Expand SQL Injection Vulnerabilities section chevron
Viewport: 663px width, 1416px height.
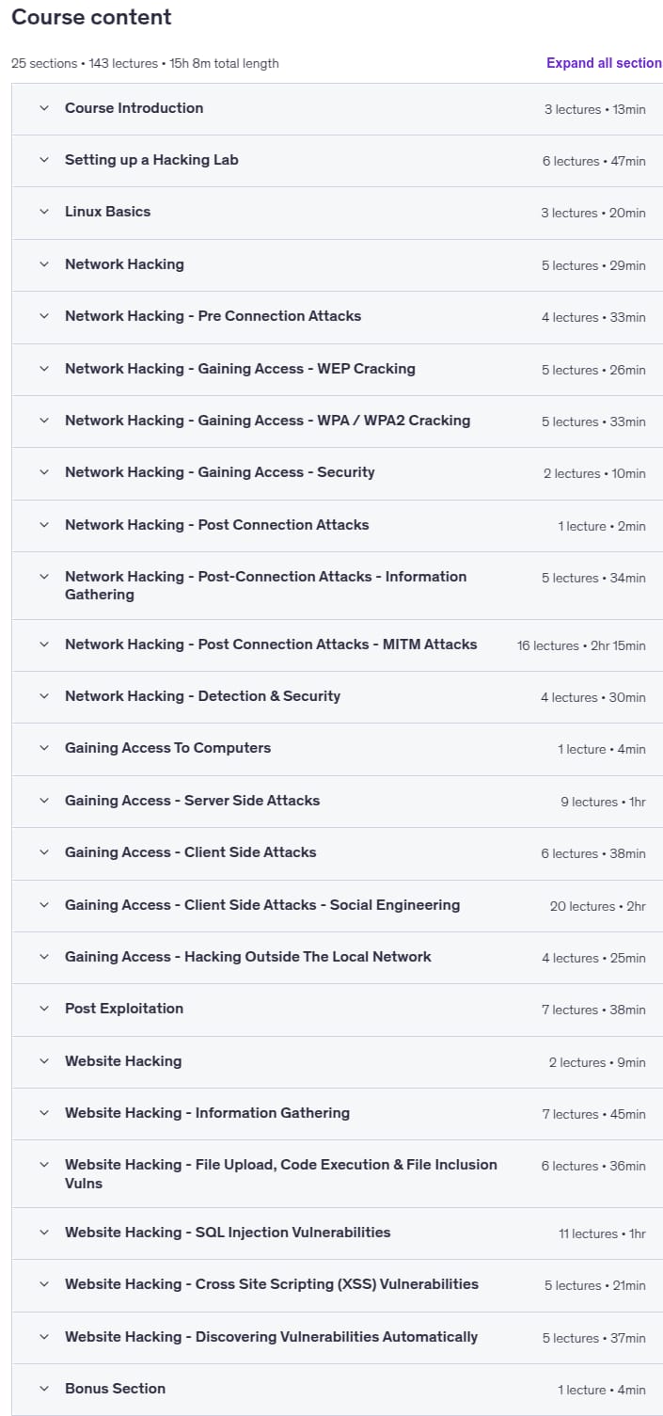[43, 1233]
